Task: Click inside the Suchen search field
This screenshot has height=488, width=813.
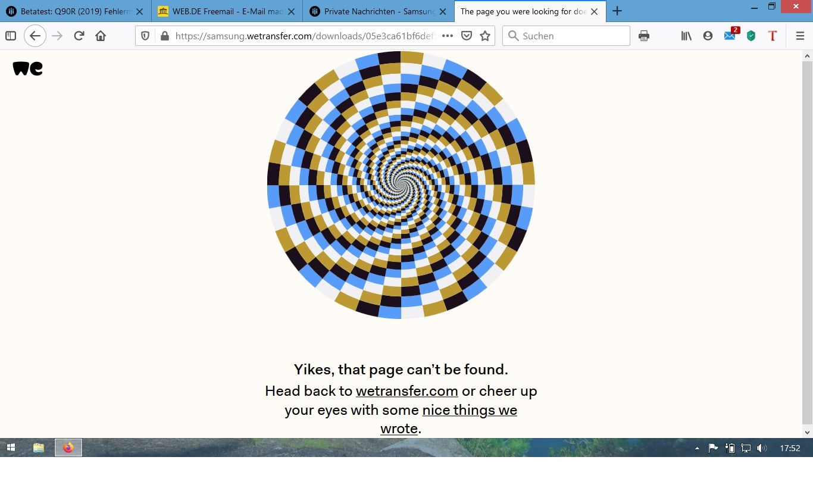Action: [571, 36]
